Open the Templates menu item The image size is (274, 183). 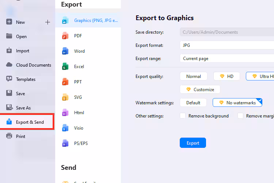[x=26, y=79]
